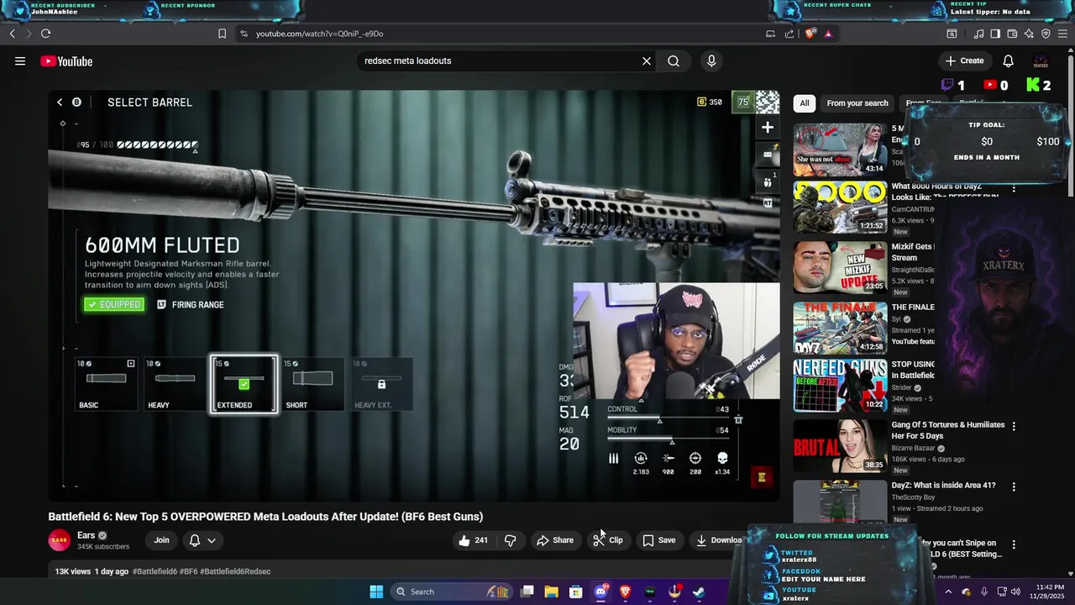This screenshot has height=605, width=1075.
Task: Run search with the magnifier button
Action: (674, 60)
